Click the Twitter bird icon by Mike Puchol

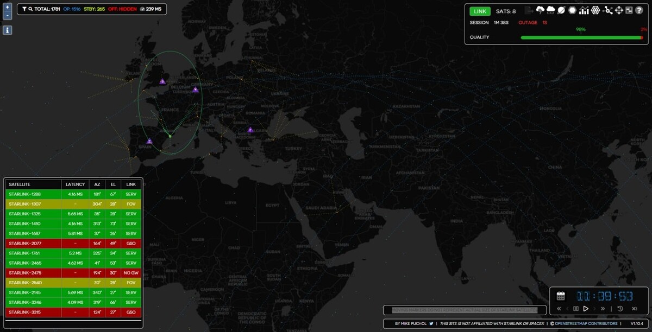click(430, 323)
